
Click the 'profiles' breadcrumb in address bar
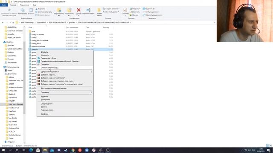tap(72, 23)
